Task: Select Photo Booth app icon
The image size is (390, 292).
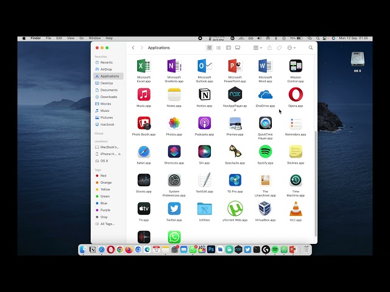Action: 144,123
